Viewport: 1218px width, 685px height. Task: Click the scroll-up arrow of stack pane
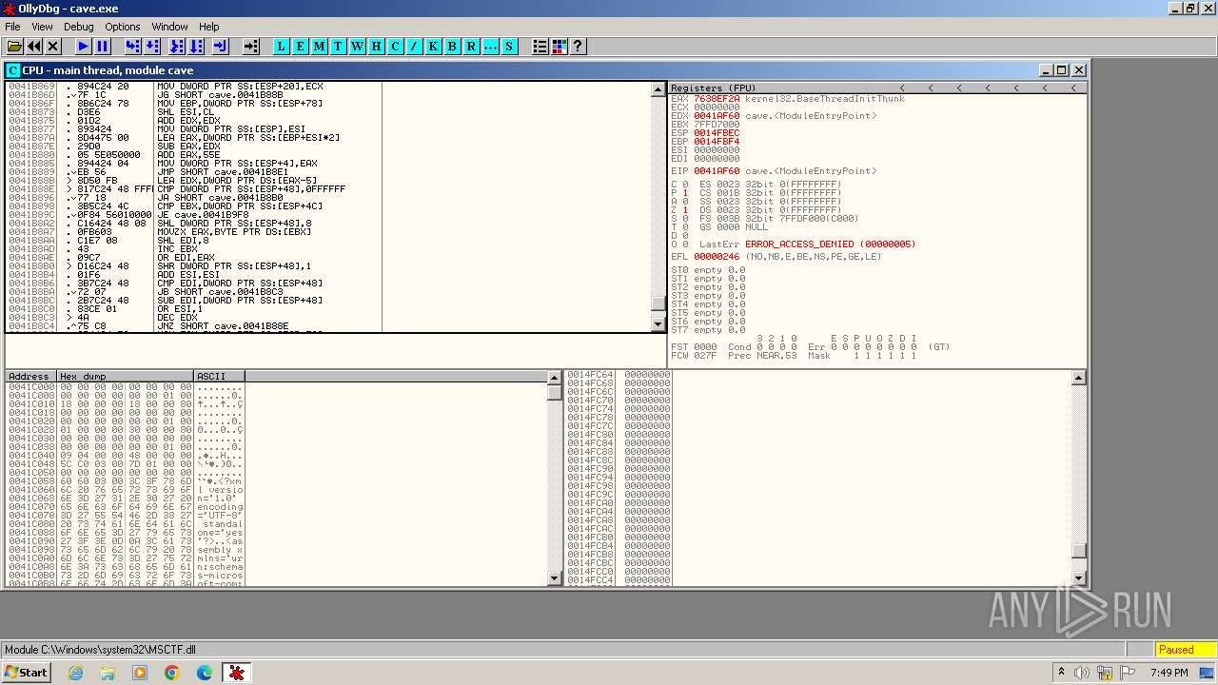click(x=1078, y=378)
